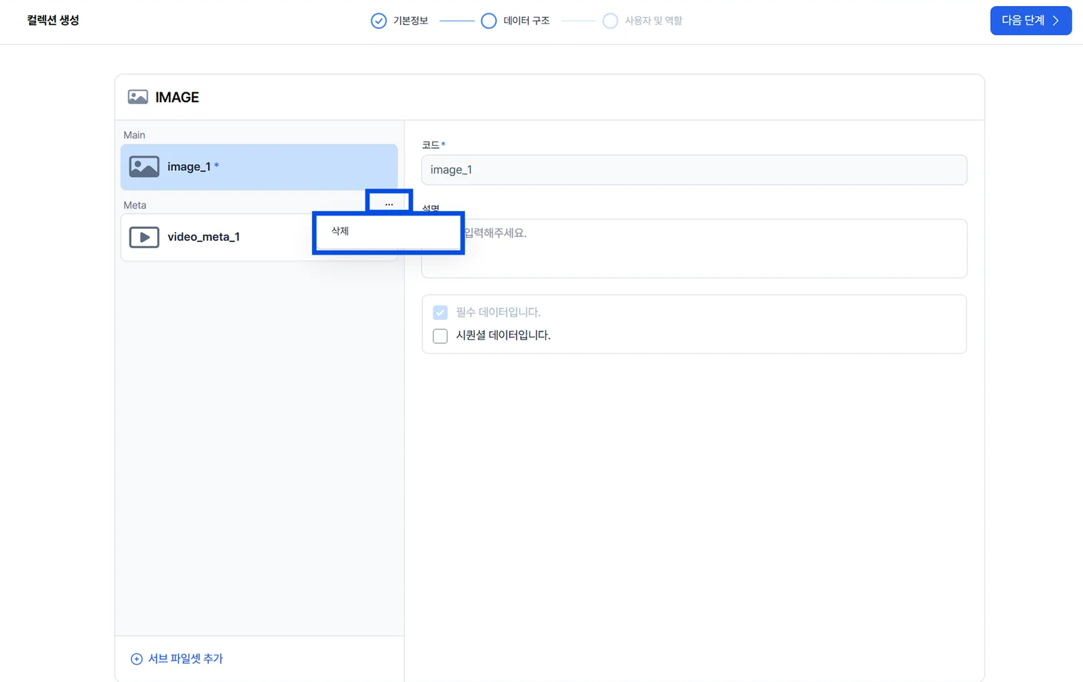Select the 사용자 및 역할 step
This screenshot has width=1083, height=682.
click(642, 20)
